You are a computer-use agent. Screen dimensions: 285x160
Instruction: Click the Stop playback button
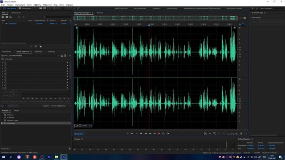pyautogui.click(x=128, y=133)
